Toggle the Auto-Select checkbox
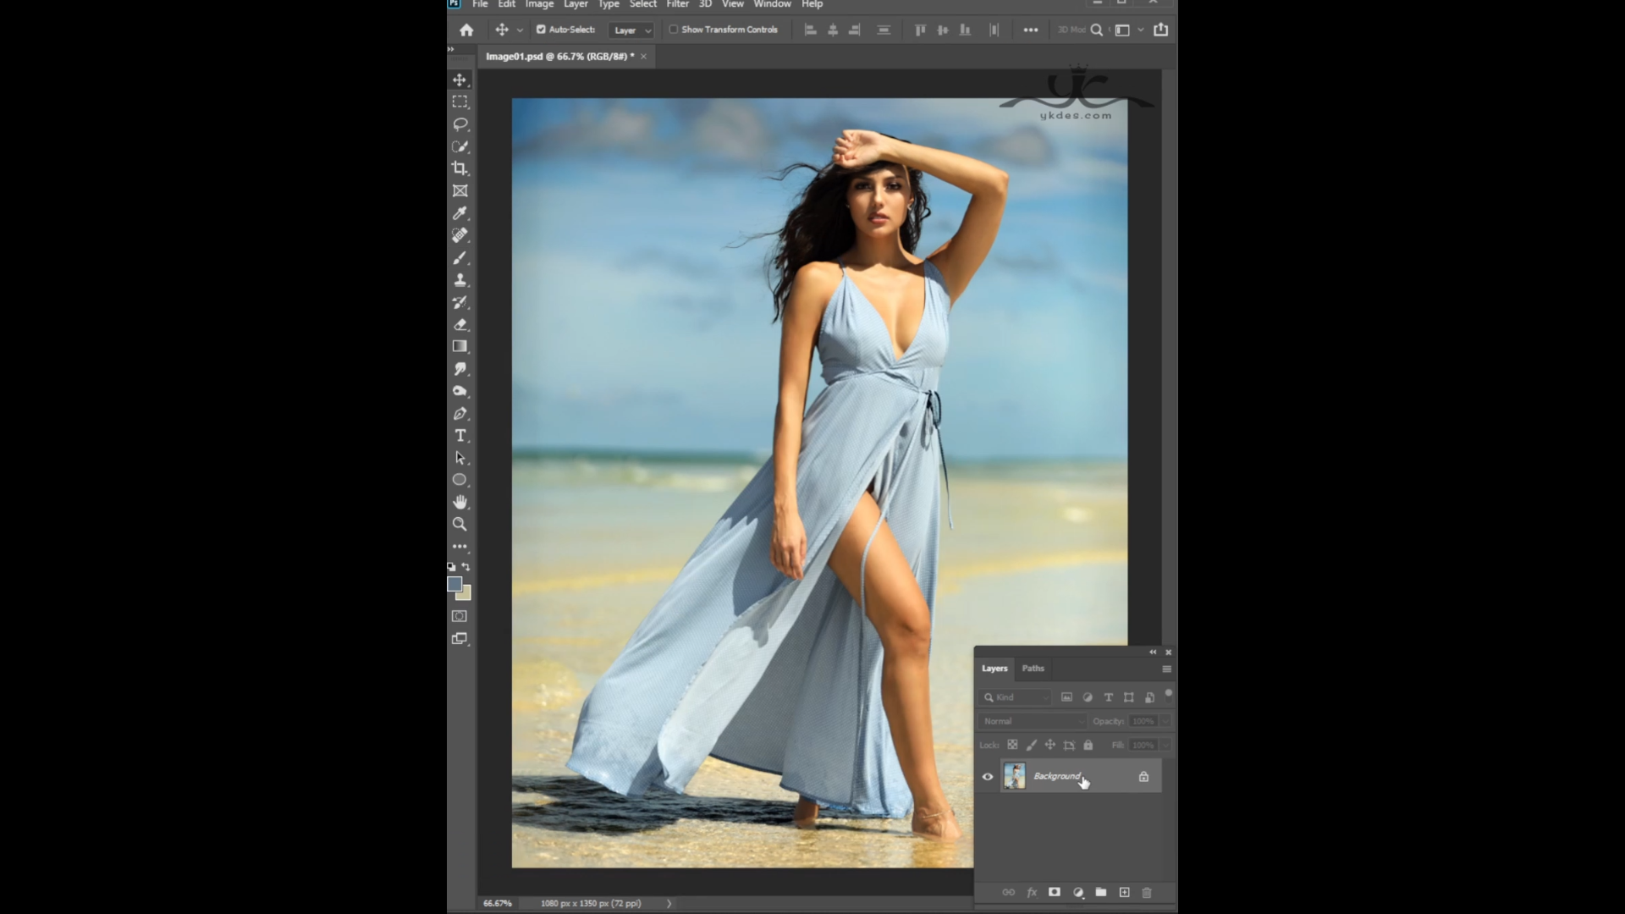Image resolution: width=1625 pixels, height=914 pixels. coord(541,30)
